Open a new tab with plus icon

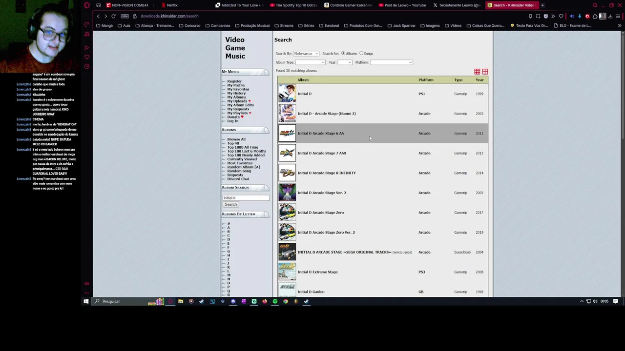point(542,5)
